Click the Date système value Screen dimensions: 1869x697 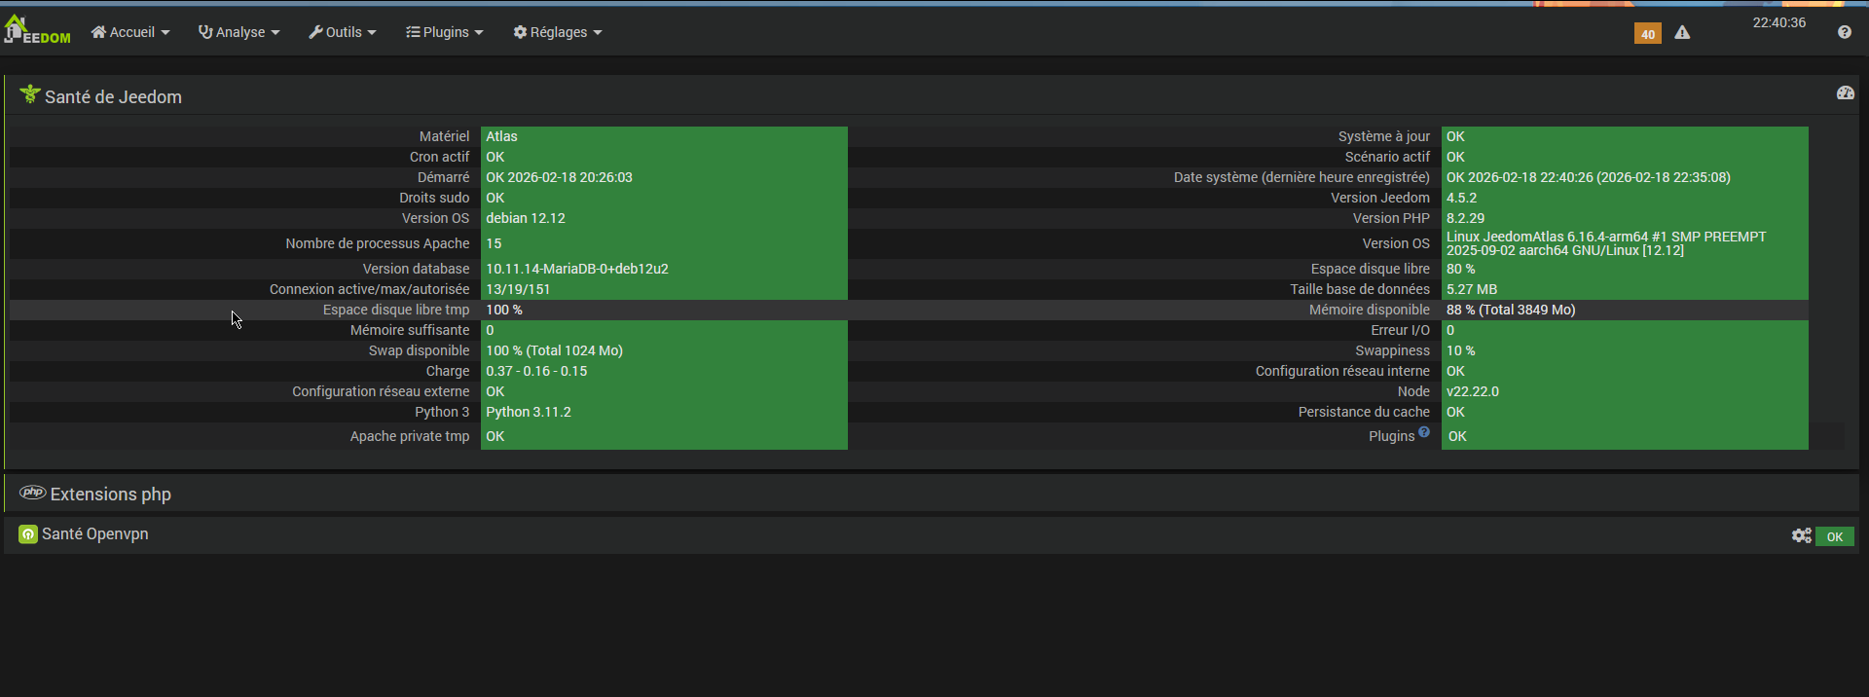[1589, 177]
